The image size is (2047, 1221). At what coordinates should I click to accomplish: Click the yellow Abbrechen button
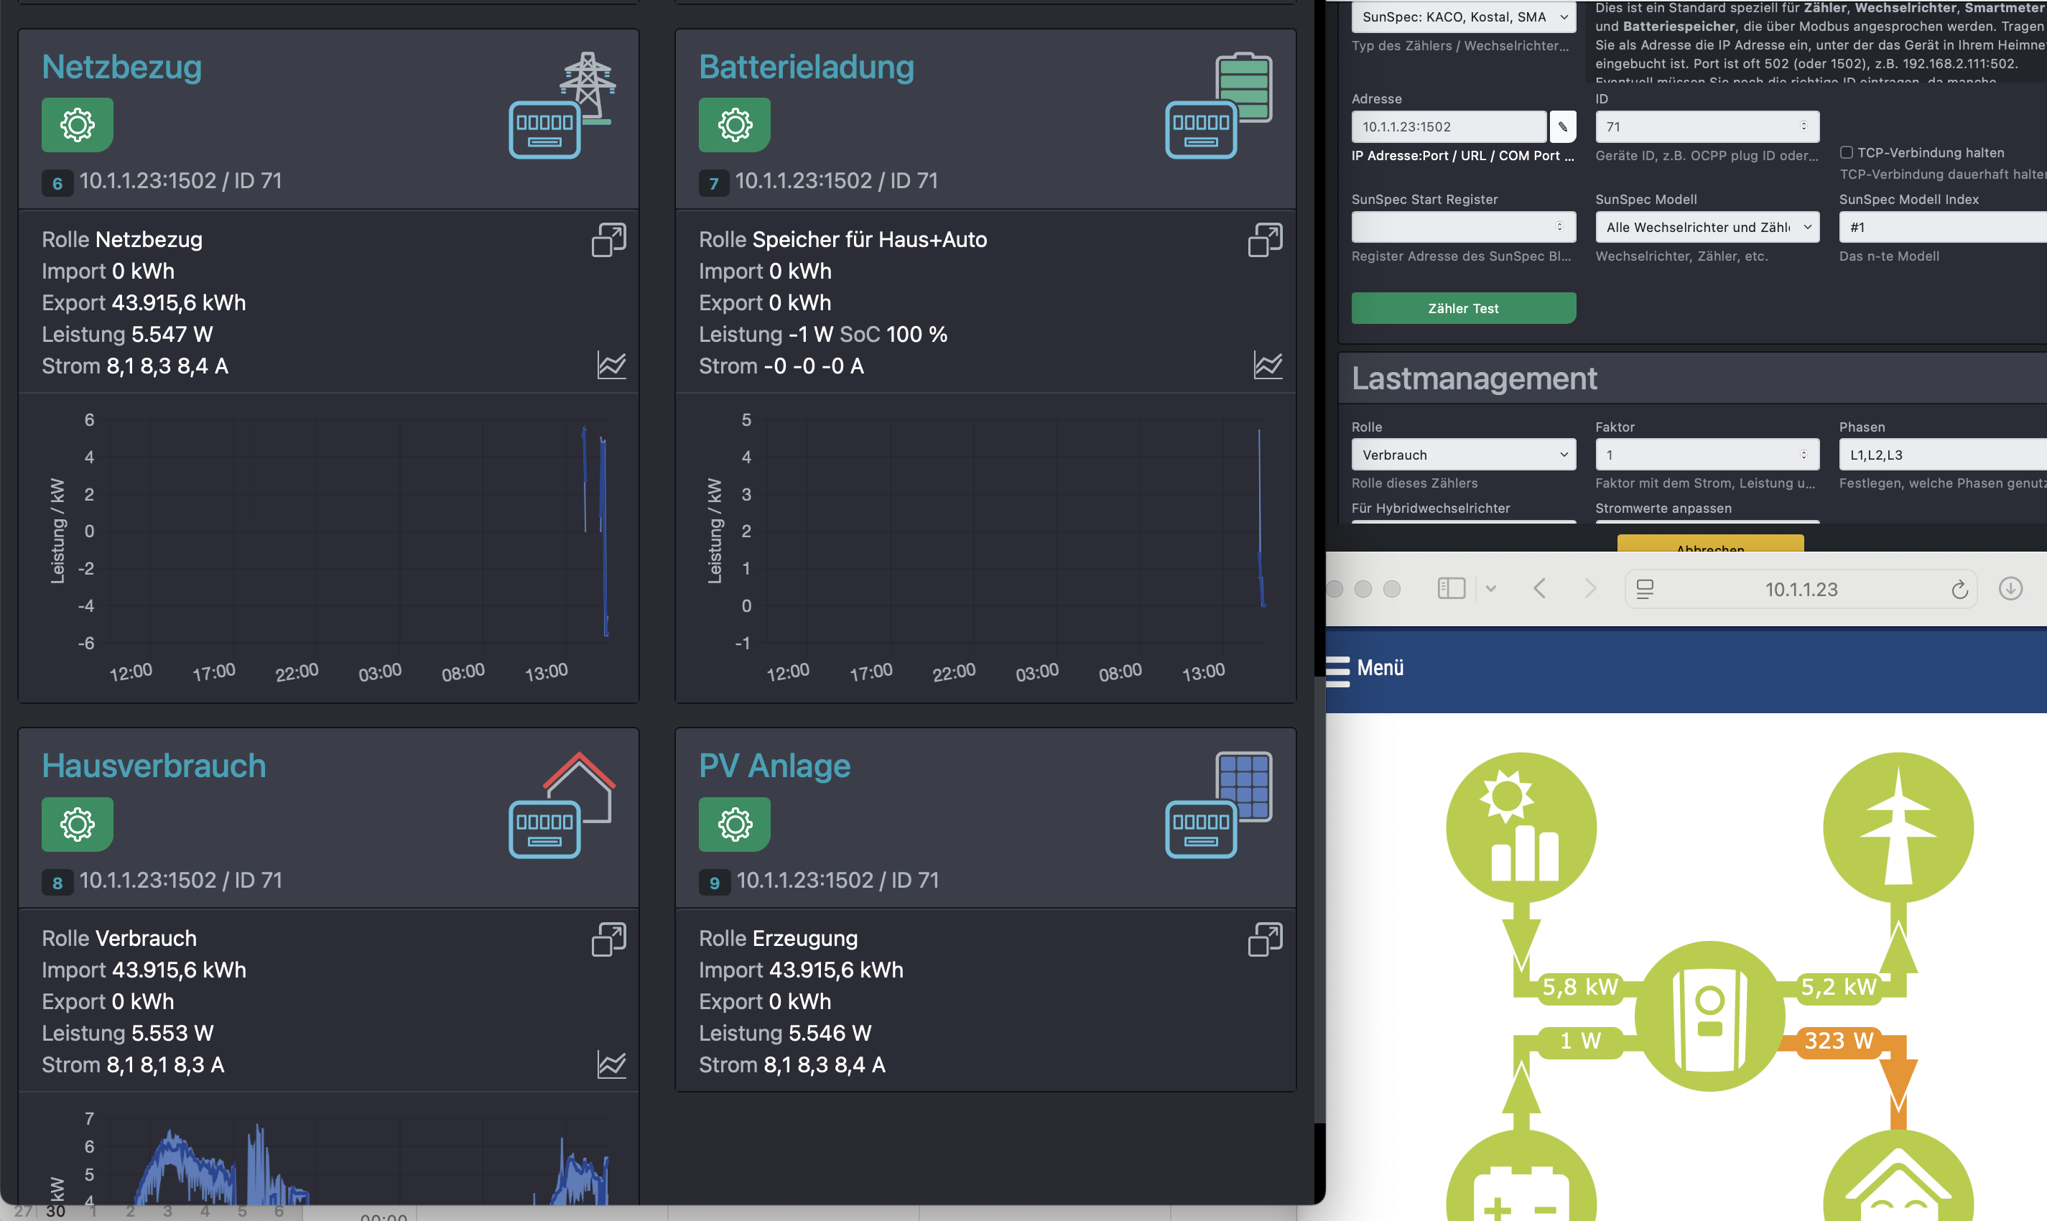1710,544
